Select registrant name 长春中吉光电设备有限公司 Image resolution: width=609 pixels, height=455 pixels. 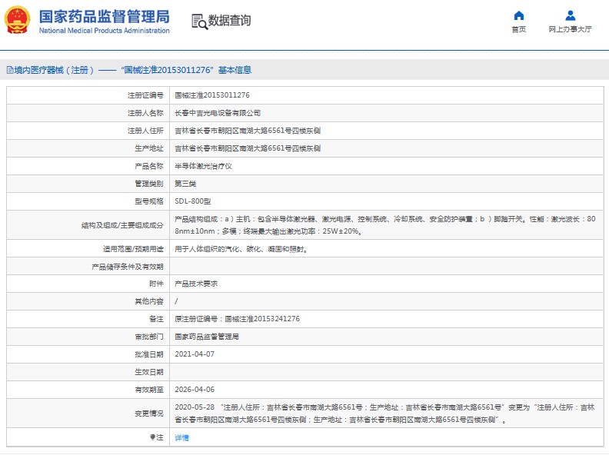tap(218, 113)
